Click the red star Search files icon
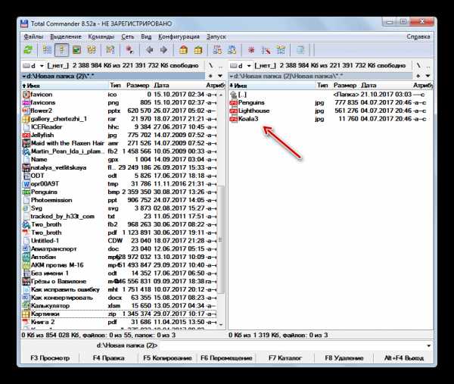454x384 pixels. [x=251, y=50]
